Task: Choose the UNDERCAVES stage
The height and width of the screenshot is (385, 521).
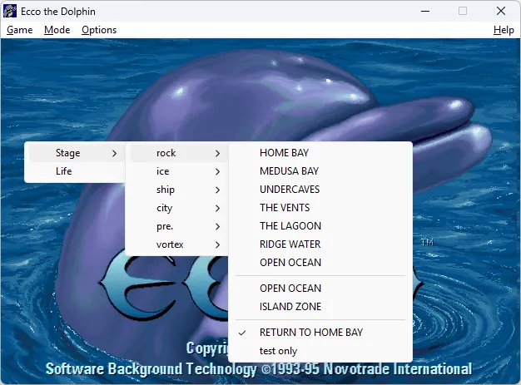Action: tap(320, 190)
